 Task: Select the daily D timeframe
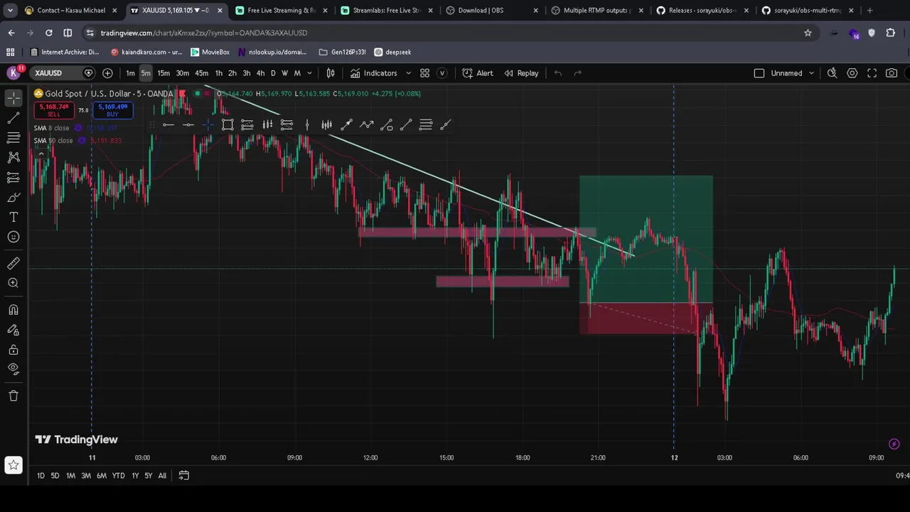[273, 73]
